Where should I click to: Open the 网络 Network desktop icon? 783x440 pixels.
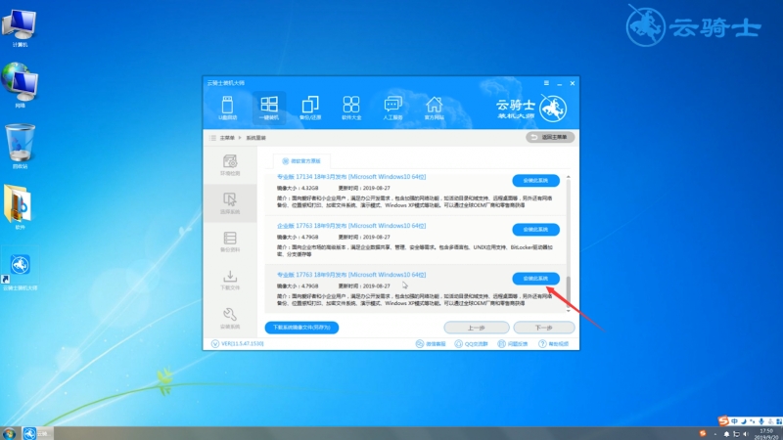pos(20,85)
